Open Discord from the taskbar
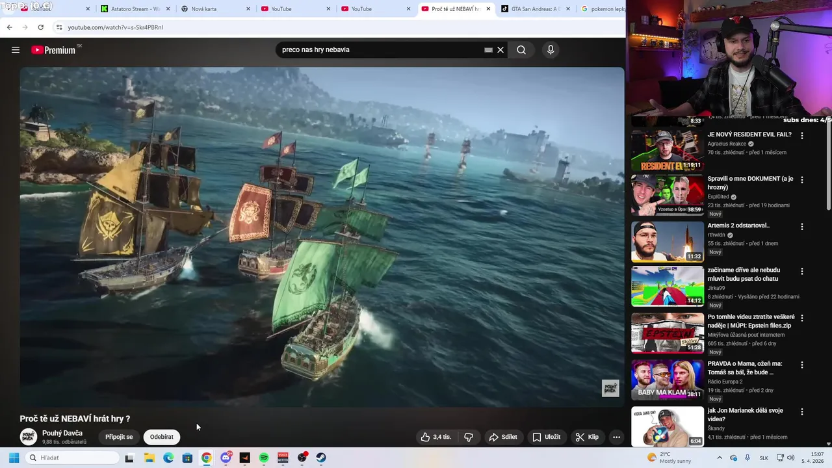 coord(226,458)
